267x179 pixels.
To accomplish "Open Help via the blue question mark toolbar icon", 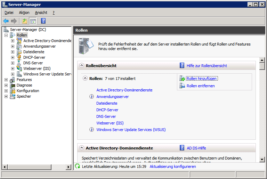I will [43, 21].
